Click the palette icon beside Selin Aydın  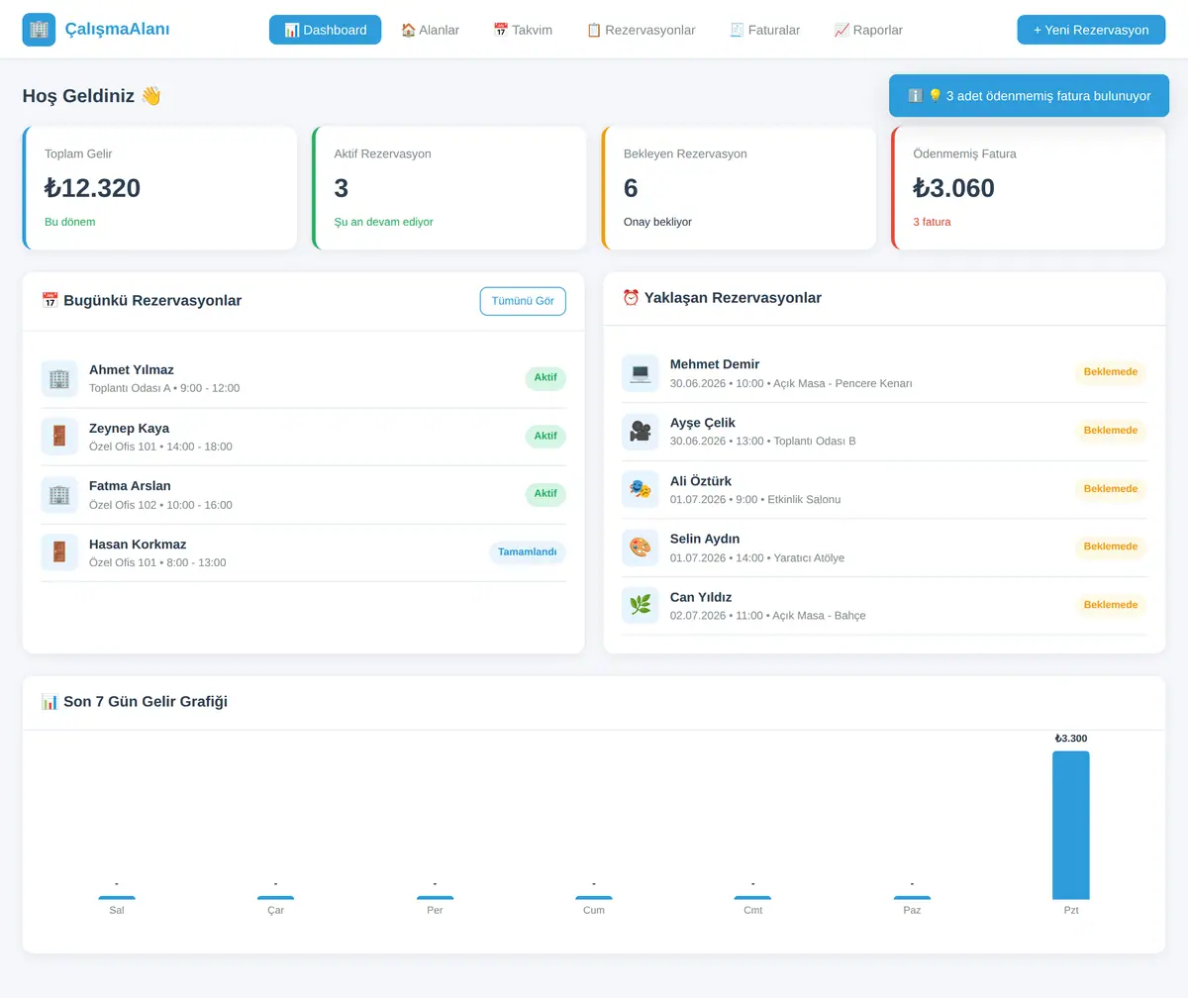[x=641, y=548]
